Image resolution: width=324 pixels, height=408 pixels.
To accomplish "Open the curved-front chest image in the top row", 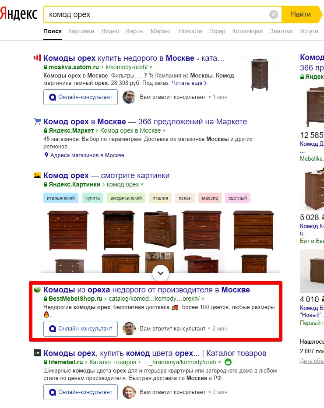I will 202,231.
